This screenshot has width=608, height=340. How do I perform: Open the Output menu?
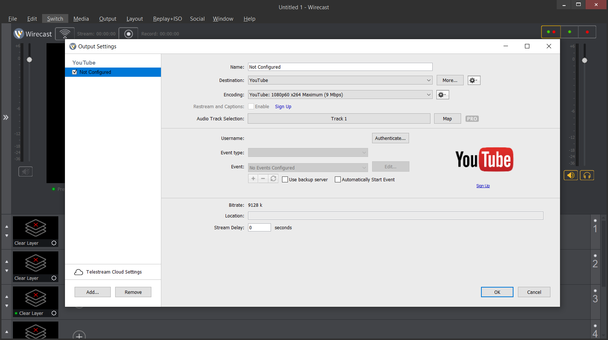coord(108,19)
